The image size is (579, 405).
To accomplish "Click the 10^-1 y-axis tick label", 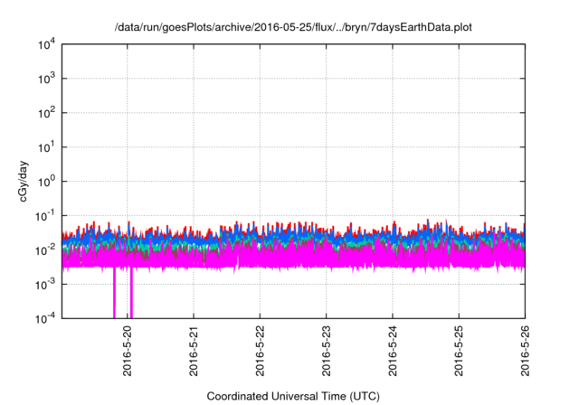I will coord(45,216).
